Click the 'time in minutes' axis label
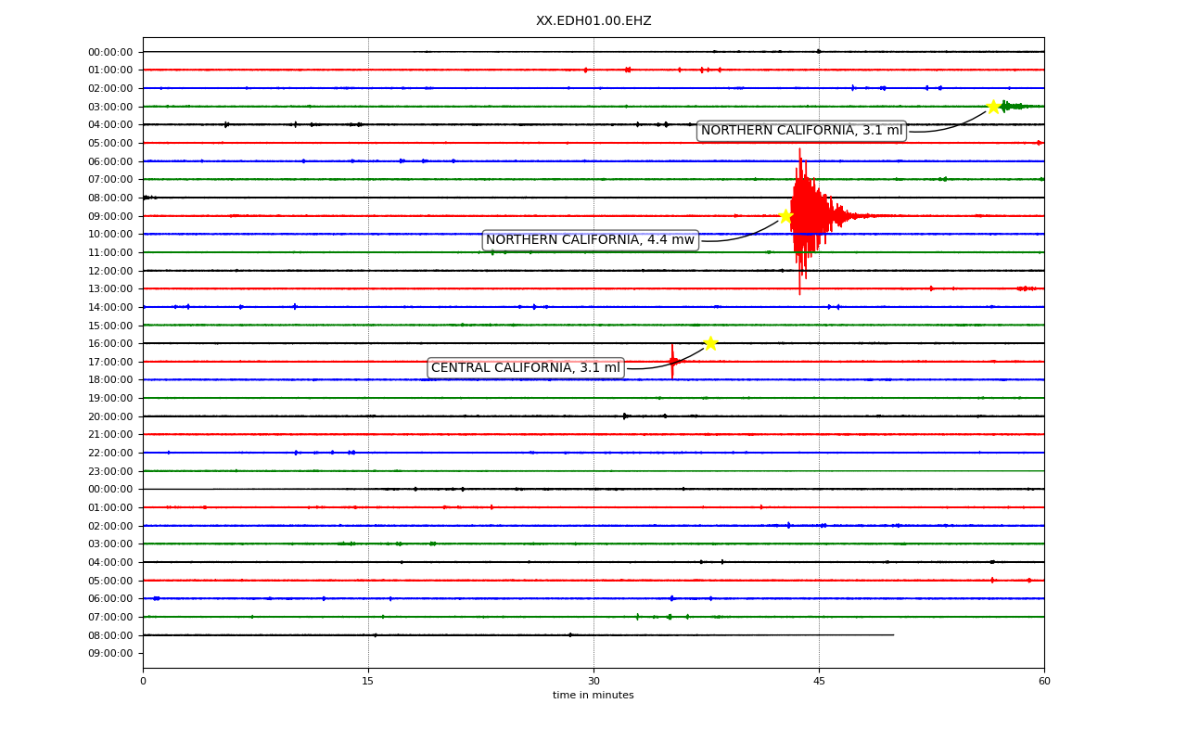The width and height of the screenshot is (1187, 742). click(593, 696)
